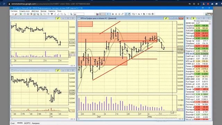The image size is (222, 125).
Task: Click the create-table window icon after green icon
Action: (25, 14)
